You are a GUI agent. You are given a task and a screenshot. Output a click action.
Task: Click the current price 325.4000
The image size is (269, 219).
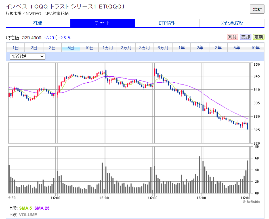(32, 38)
